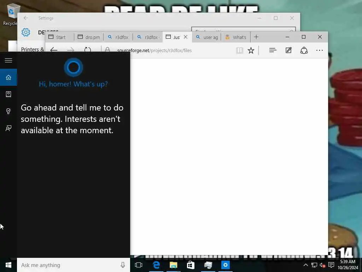Add page to favorites star
This screenshot has width=362, height=272.
coord(251,50)
